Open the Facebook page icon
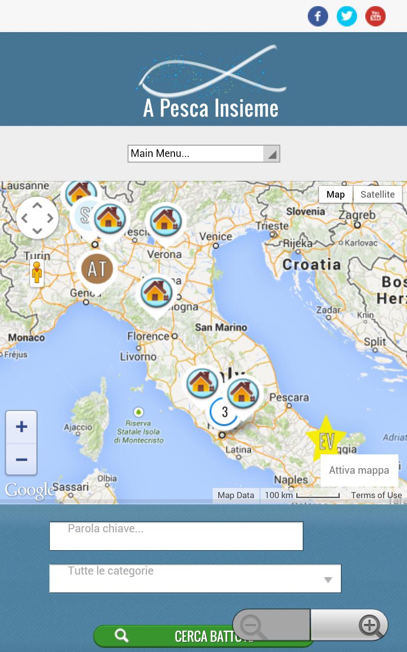 [318, 16]
